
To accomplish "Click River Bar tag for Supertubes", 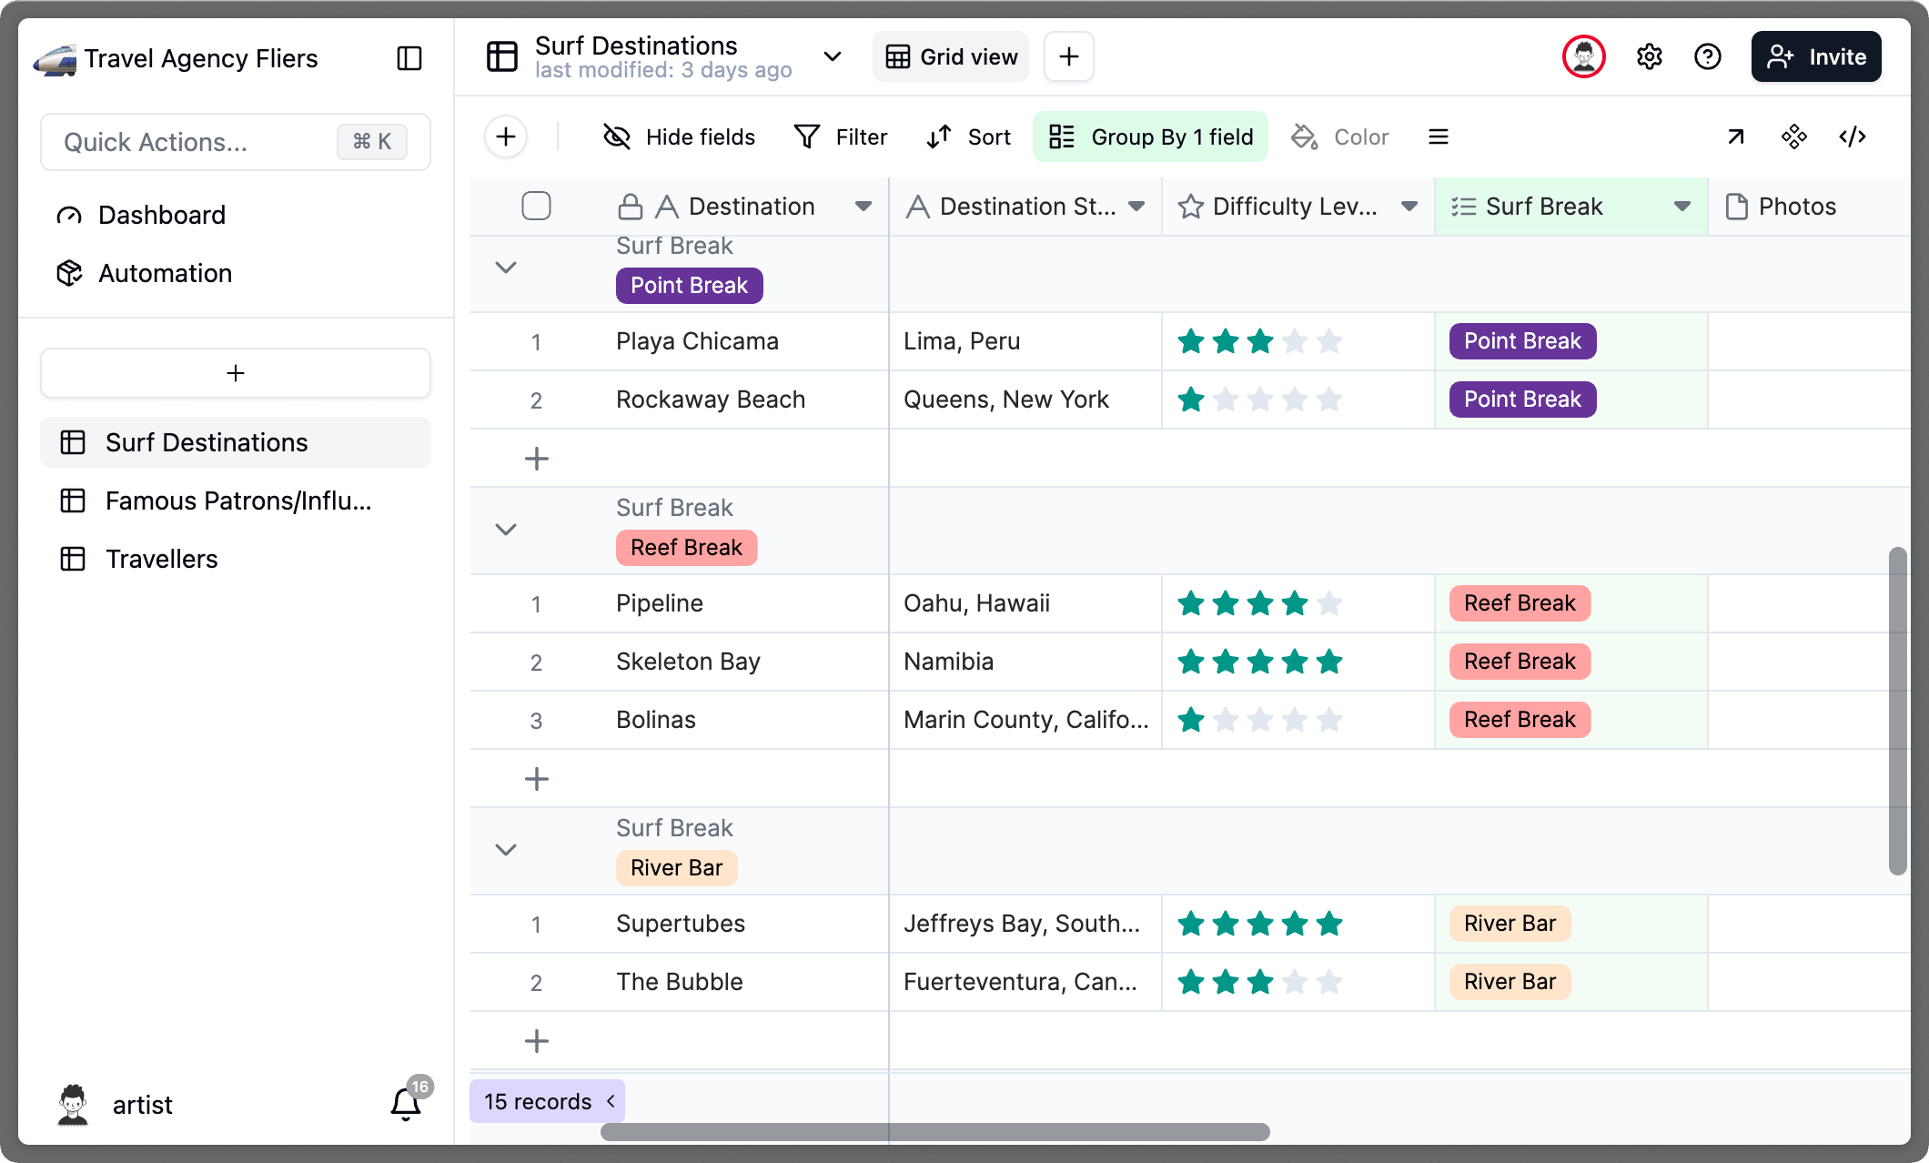I will (x=1510, y=924).
